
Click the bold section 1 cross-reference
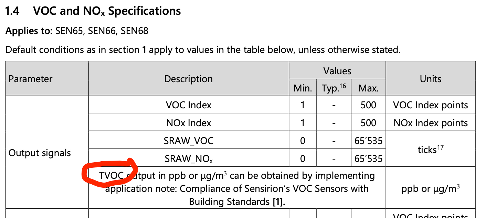coord(145,50)
